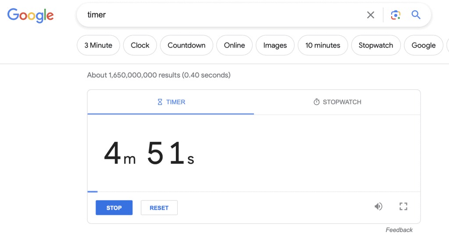
Task: Click into the search field containing timer
Action: coord(219,15)
